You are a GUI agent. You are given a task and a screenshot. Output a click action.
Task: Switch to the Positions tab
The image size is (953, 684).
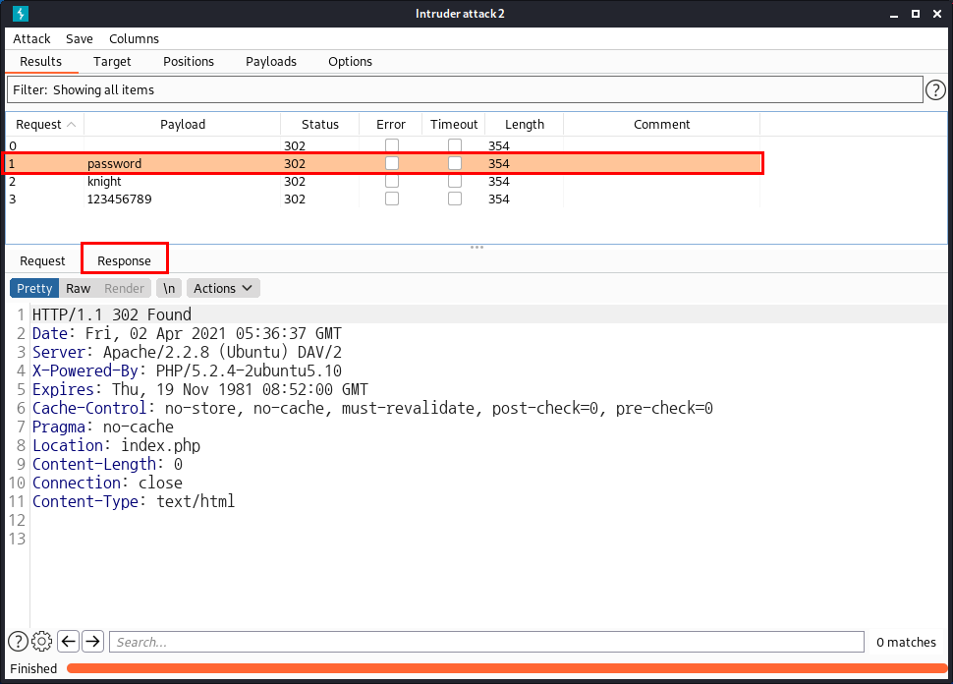pos(189,61)
